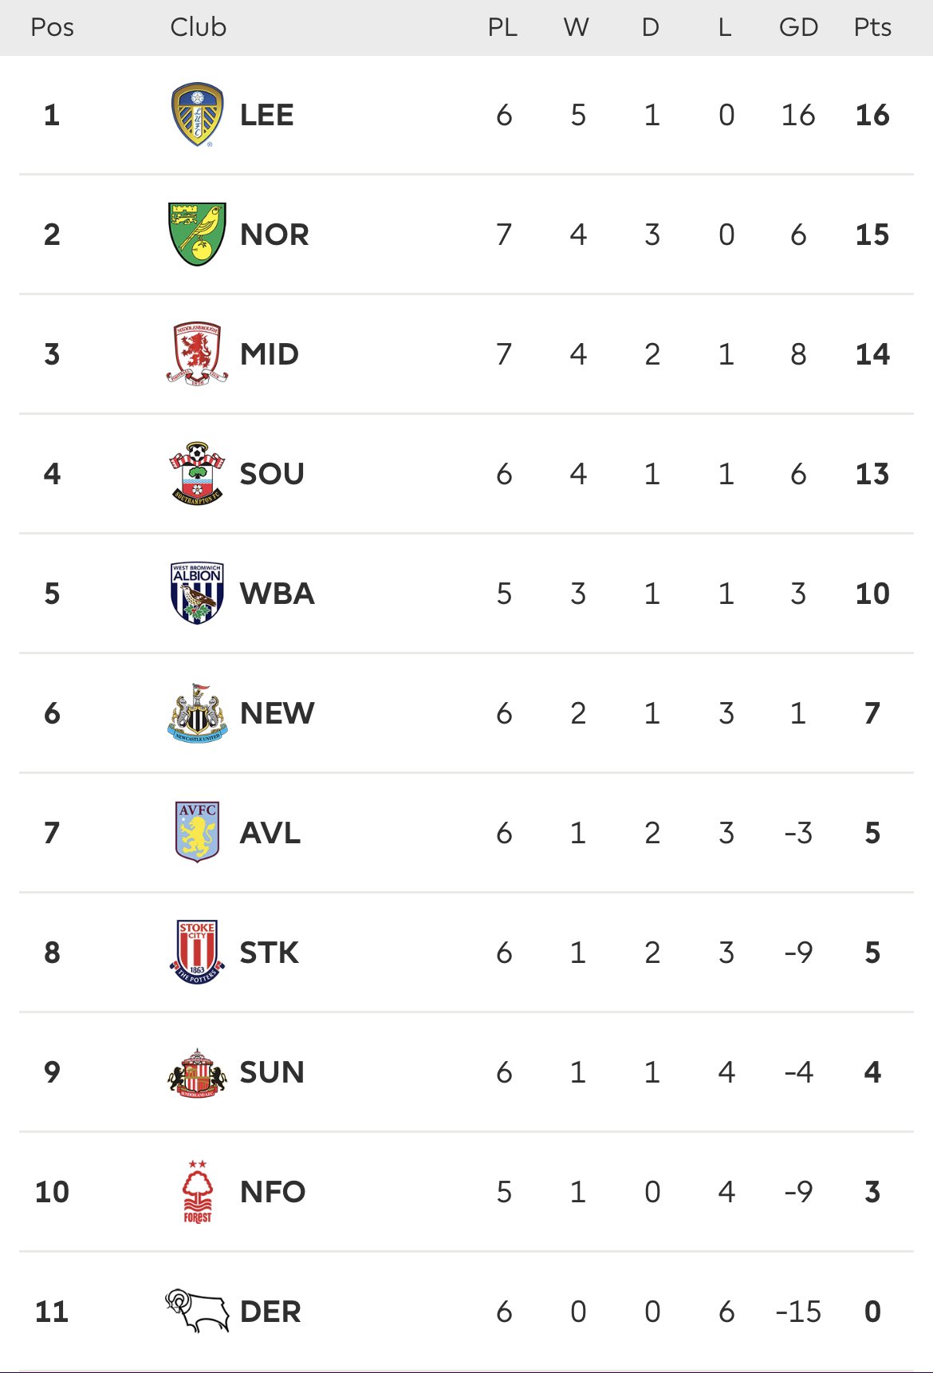Click the Leeds United club crest
The width and height of the screenshot is (933, 1373).
[197, 115]
